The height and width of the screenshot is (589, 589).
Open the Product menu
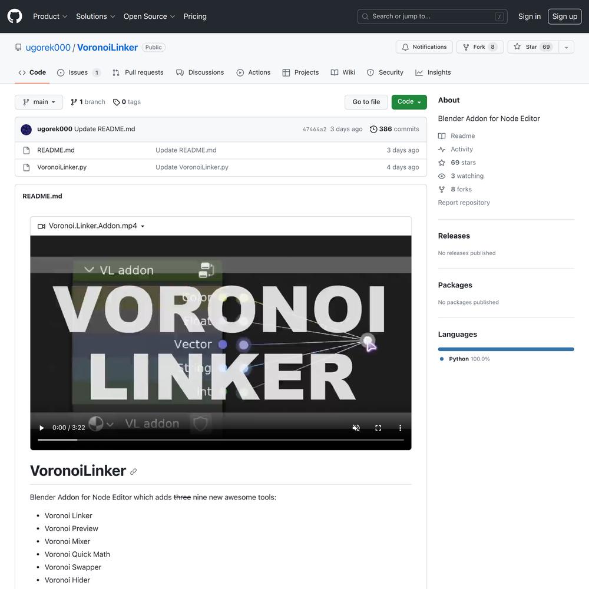point(50,16)
